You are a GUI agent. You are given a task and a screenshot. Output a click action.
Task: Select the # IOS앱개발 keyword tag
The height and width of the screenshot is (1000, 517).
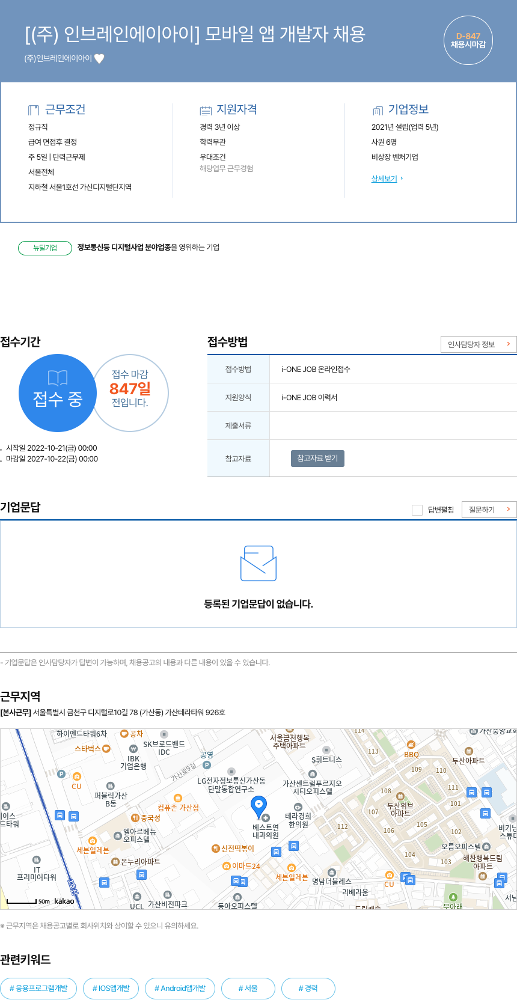111,988
